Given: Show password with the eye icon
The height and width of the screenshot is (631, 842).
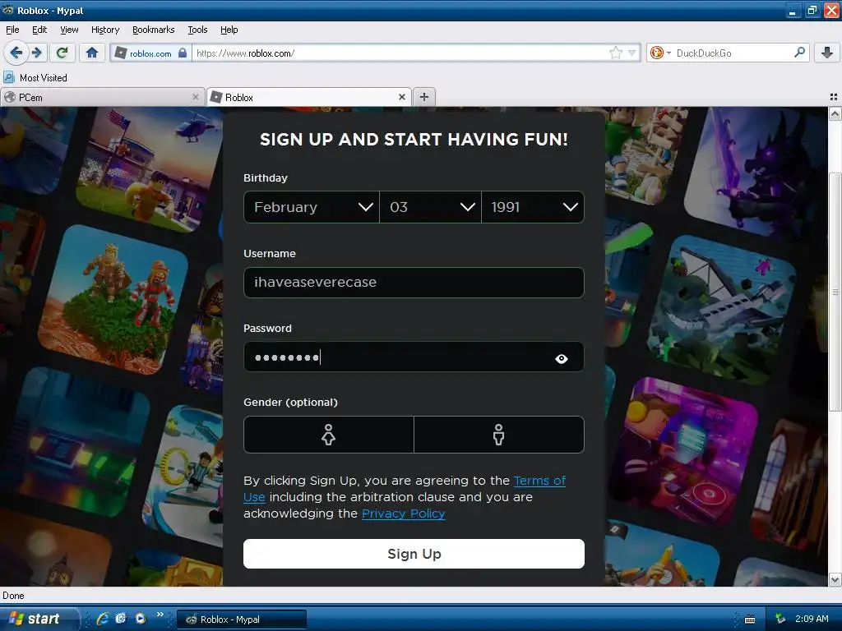Looking at the screenshot, I should [561, 358].
